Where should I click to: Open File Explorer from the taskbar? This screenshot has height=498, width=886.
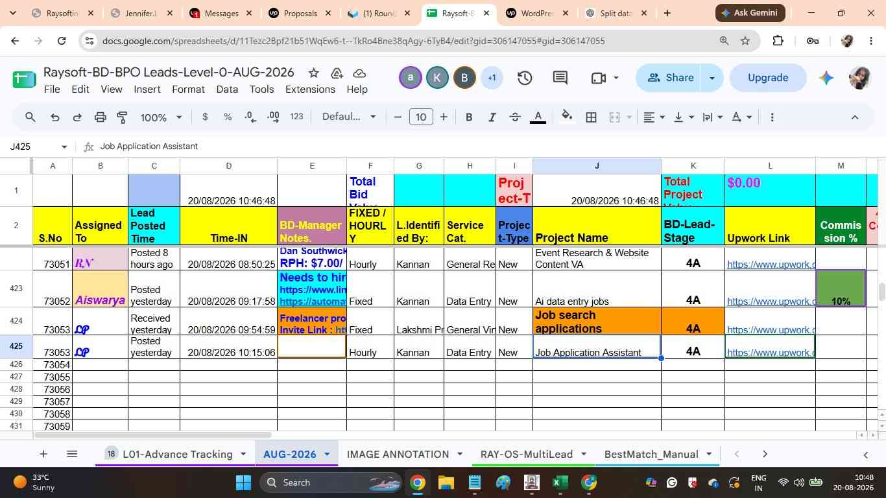(446, 482)
